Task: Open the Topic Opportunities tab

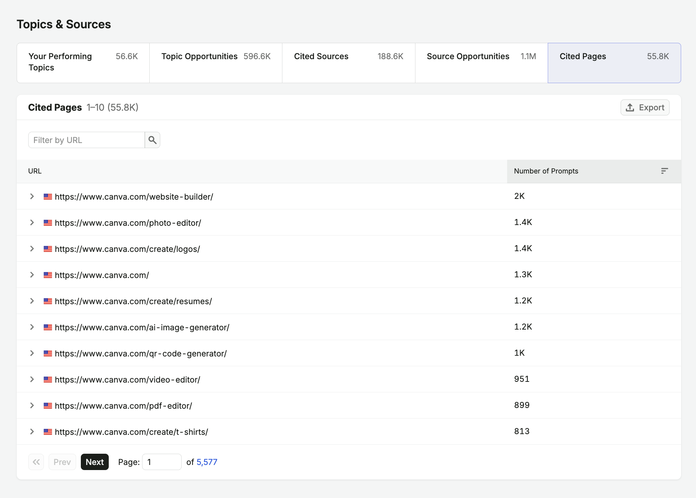Action: tap(216, 63)
